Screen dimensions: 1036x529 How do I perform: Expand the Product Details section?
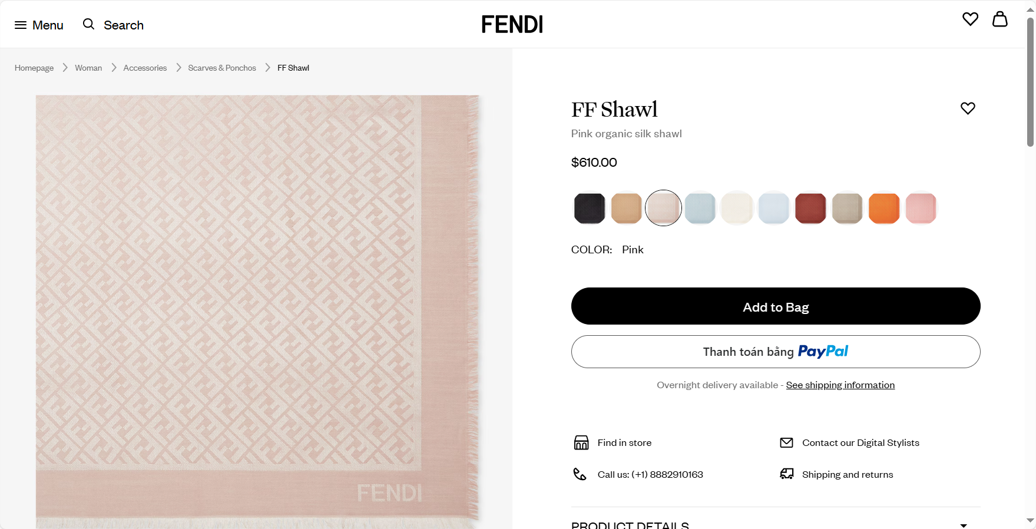[964, 525]
